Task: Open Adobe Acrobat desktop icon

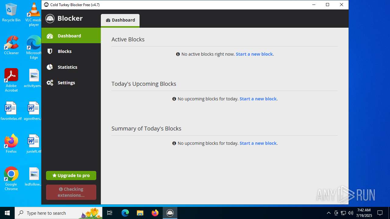Action: click(11, 80)
